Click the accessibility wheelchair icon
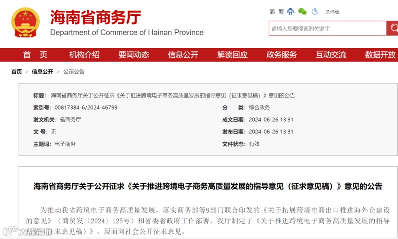Viewport: 398px width, 239px height. pyautogui.click(x=315, y=11)
